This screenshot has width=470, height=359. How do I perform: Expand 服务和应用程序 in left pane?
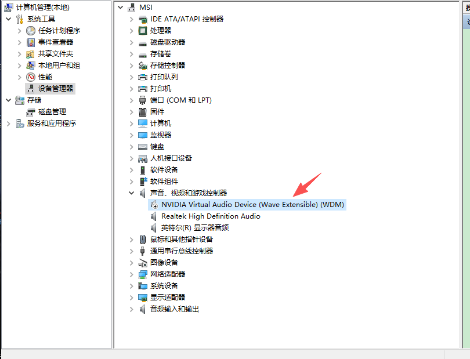coord(8,124)
